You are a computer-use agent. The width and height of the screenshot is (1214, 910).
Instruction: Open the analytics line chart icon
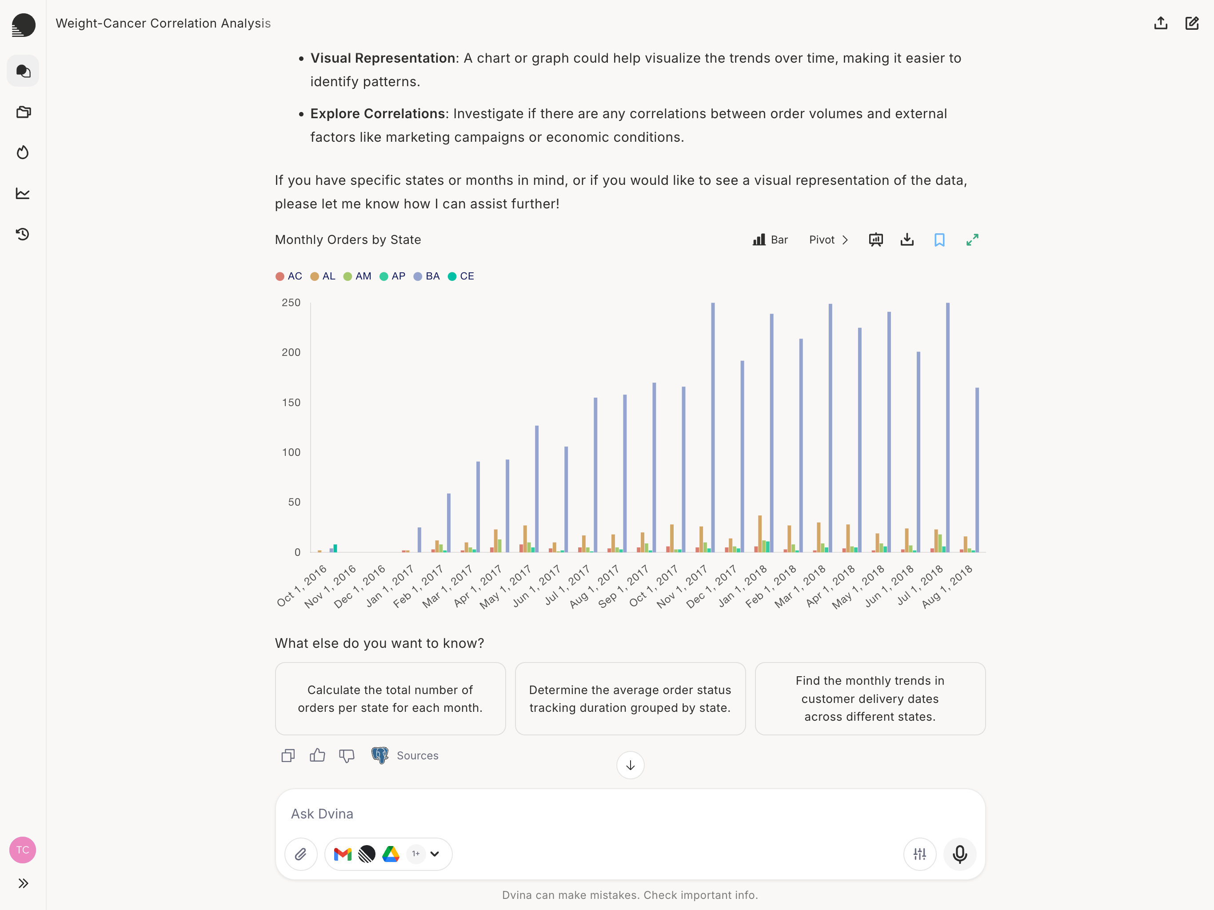click(x=23, y=193)
